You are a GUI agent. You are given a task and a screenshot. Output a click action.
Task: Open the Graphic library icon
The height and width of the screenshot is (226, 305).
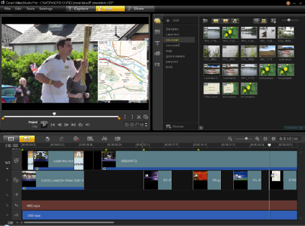pyautogui.click(x=157, y=54)
